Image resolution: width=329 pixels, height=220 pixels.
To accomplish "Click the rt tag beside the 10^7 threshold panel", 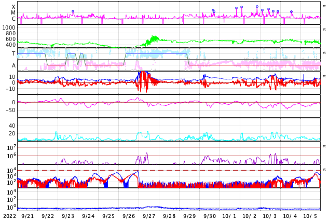I will coord(324,146).
